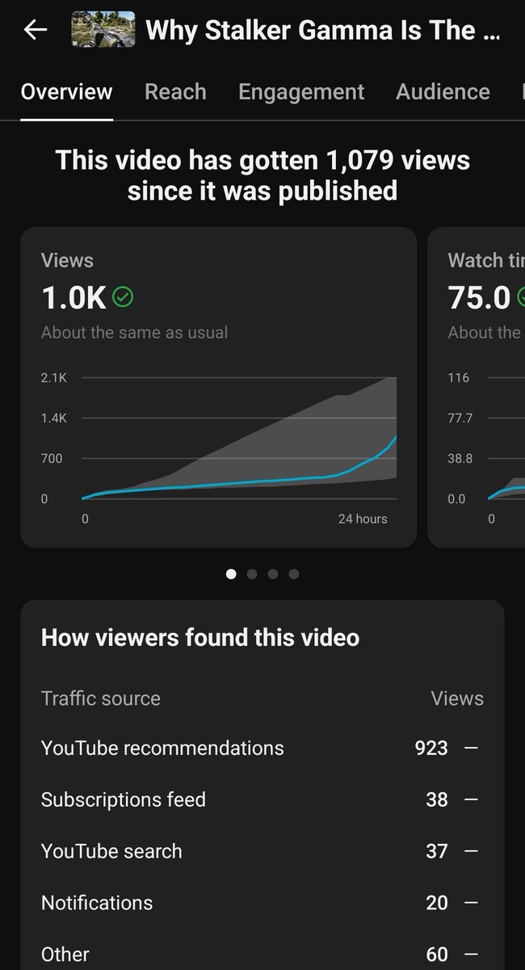Open Other traffic source row
This screenshot has width=525, height=970.
(262, 955)
